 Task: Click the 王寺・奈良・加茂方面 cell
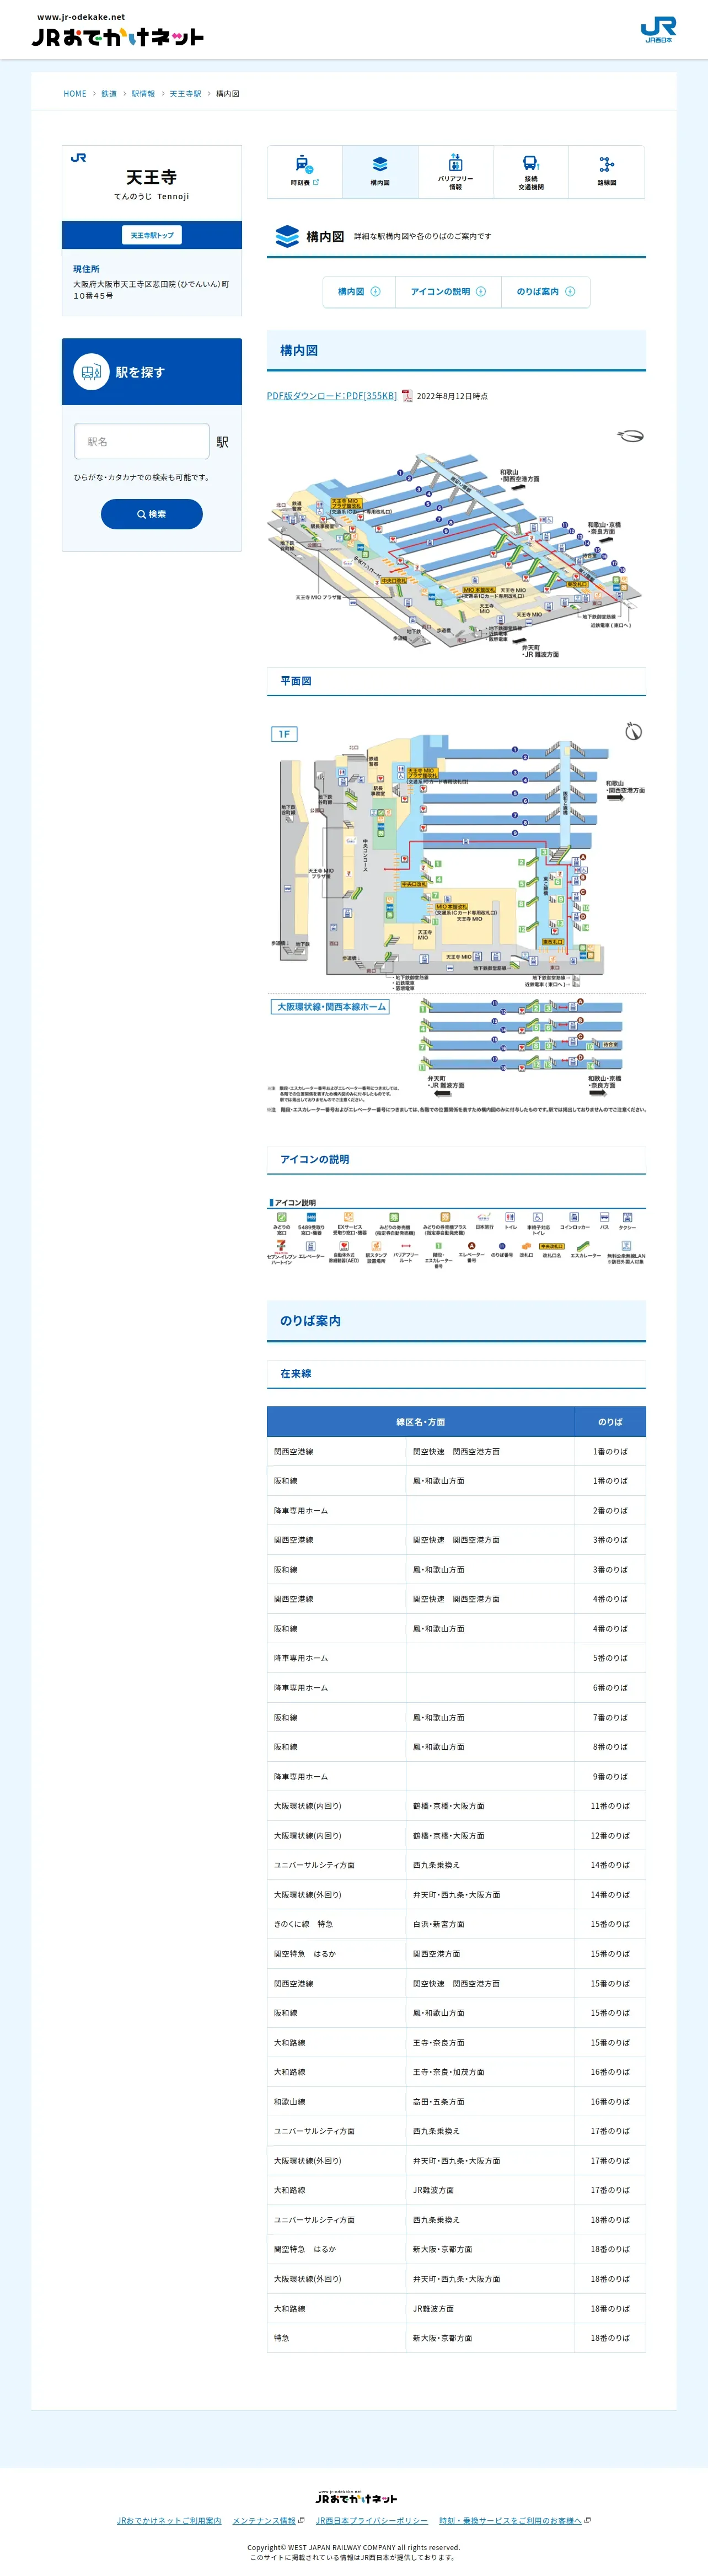coord(490,2072)
